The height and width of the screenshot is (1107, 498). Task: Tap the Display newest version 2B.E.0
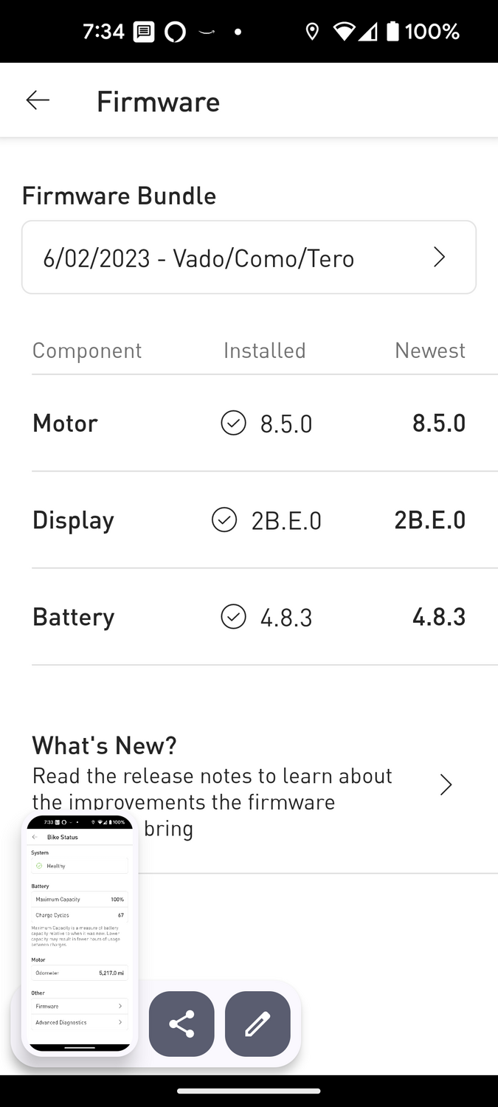tap(429, 520)
